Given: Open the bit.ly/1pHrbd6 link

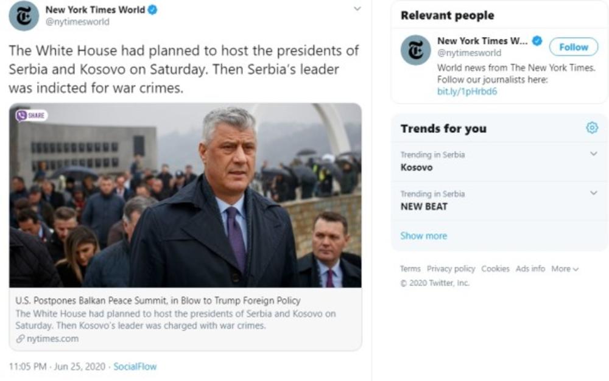Looking at the screenshot, I should point(458,91).
